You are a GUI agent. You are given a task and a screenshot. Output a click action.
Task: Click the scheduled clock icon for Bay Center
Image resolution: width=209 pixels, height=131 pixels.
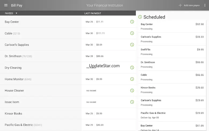tap(132, 22)
